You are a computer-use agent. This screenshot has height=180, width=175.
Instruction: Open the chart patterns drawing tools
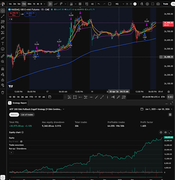[x=3, y=27]
